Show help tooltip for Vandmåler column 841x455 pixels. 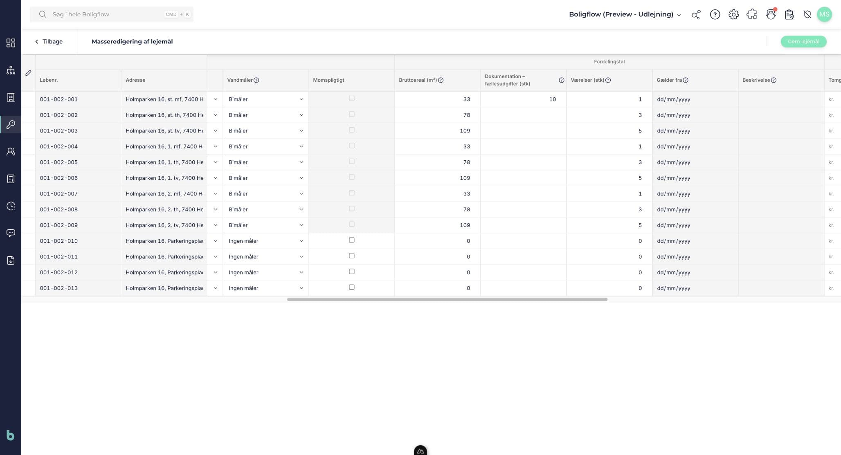[x=256, y=80]
